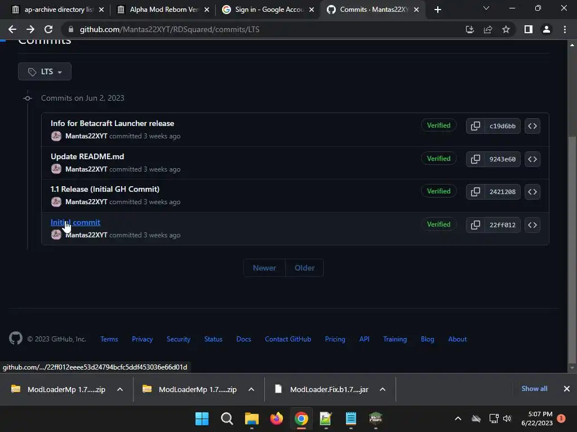Show Verified badge details for 9243e60

438,158
